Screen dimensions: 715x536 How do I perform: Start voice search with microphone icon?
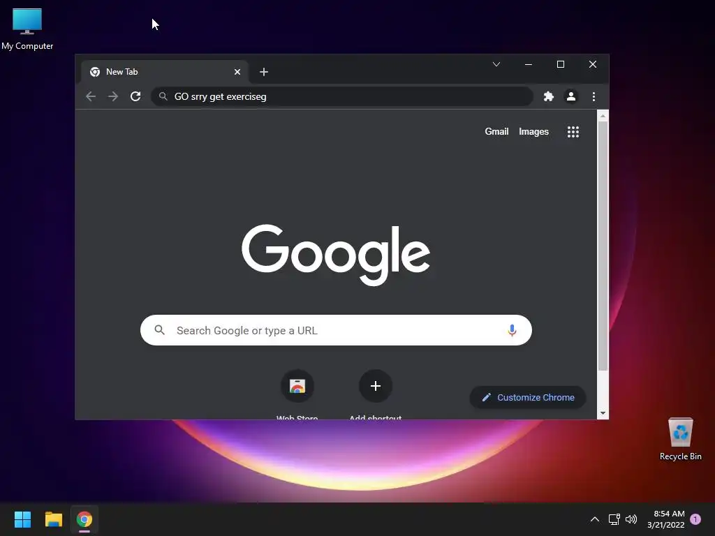coord(512,330)
